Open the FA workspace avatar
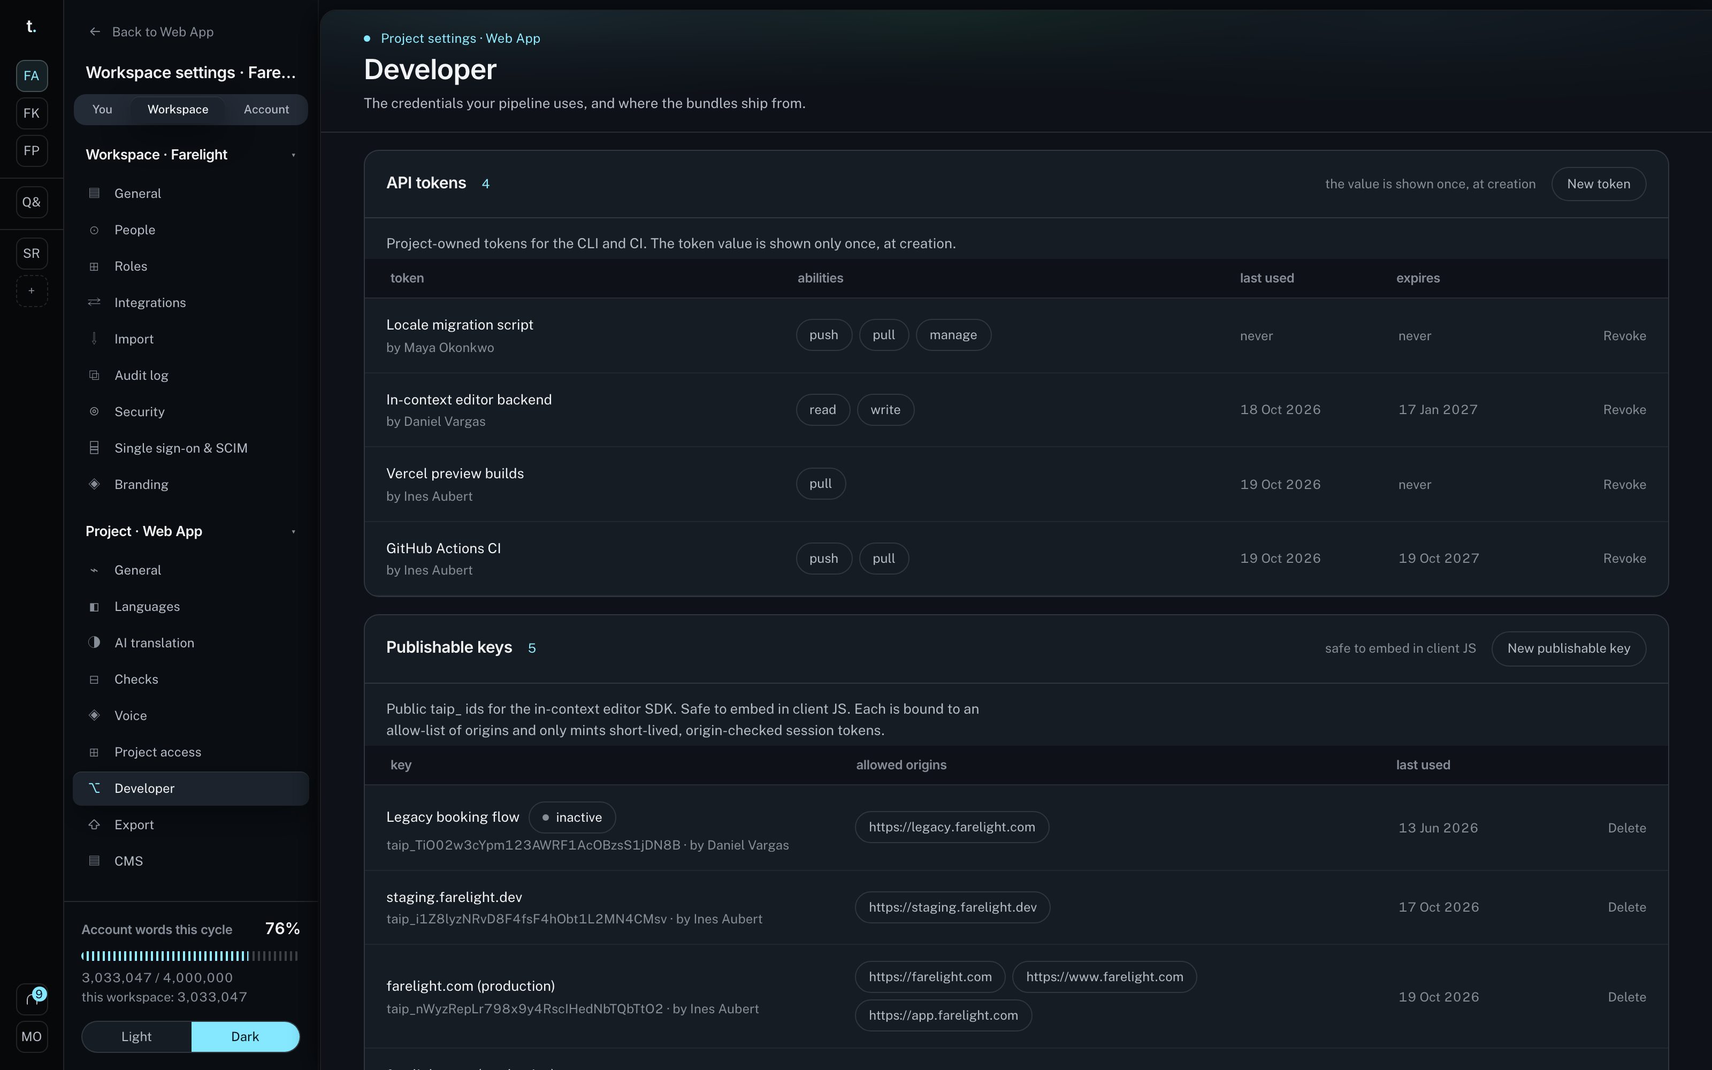The width and height of the screenshot is (1712, 1070). [x=32, y=76]
